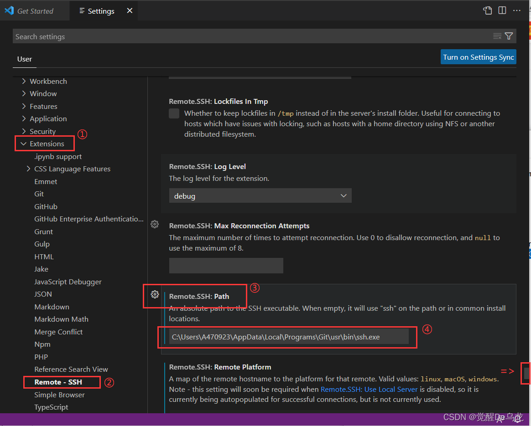Click the gear icon beside Remote.SSH: Path
Screen dimensions: 531x426
coord(154,295)
